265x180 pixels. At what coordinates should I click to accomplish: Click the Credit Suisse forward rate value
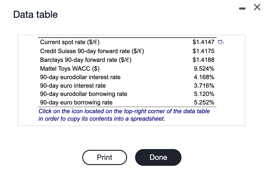coord(203,51)
